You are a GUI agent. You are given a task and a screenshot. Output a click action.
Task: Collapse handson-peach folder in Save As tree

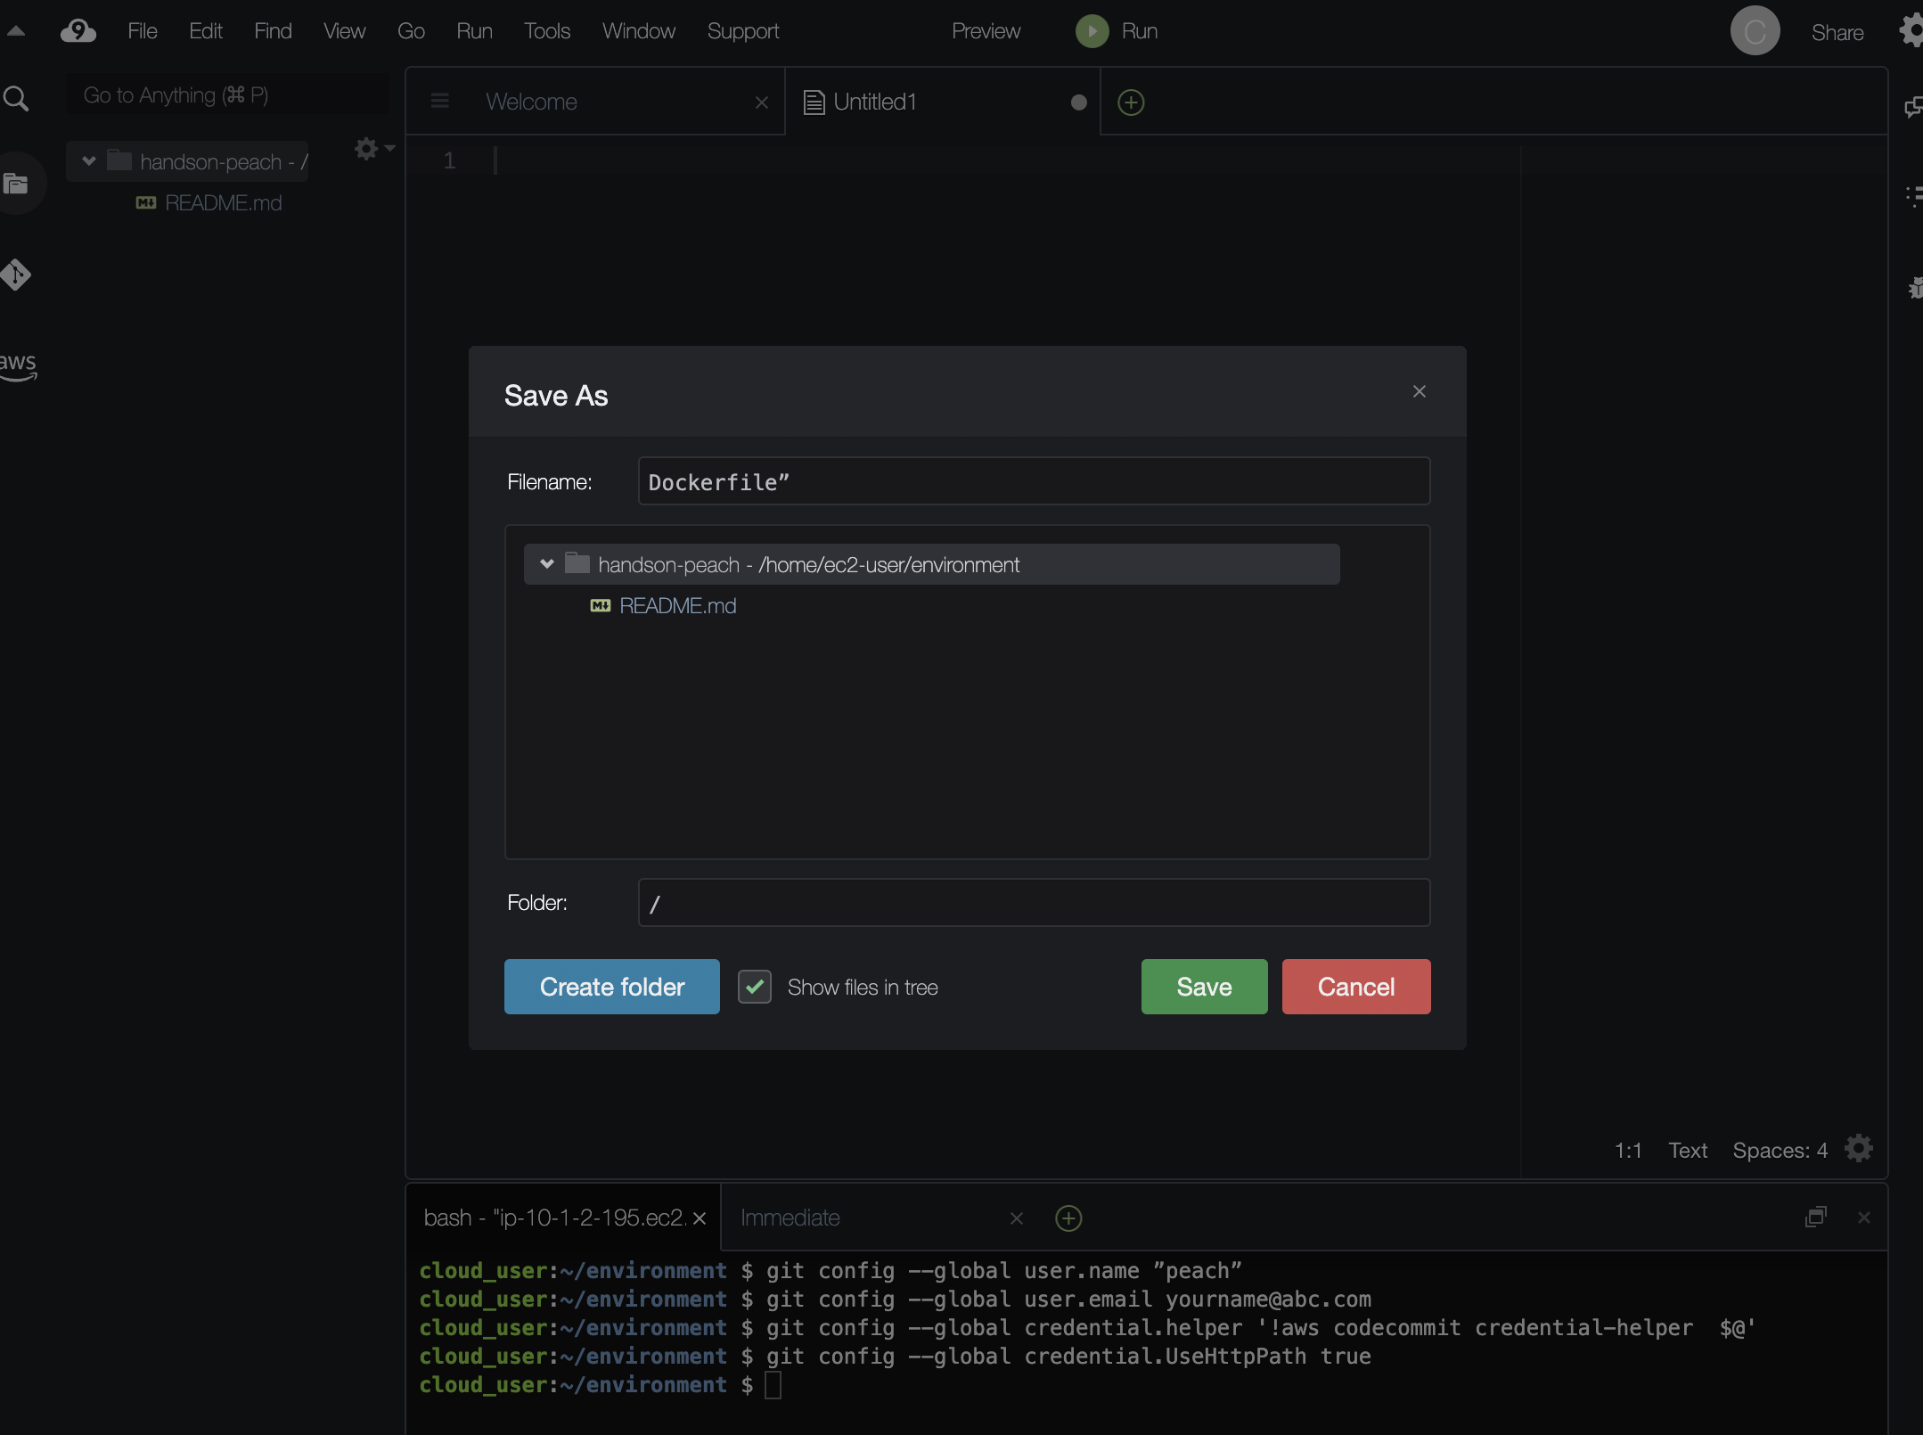(547, 564)
